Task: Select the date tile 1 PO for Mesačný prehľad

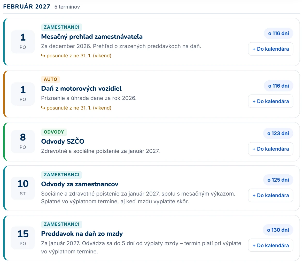Action: pyautogui.click(x=23, y=42)
